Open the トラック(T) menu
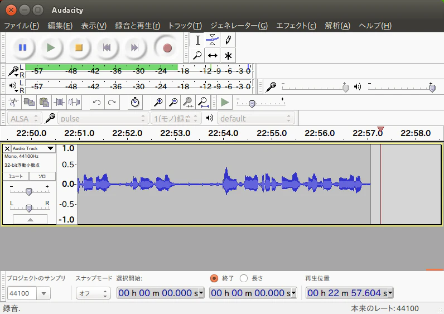 pyautogui.click(x=185, y=26)
